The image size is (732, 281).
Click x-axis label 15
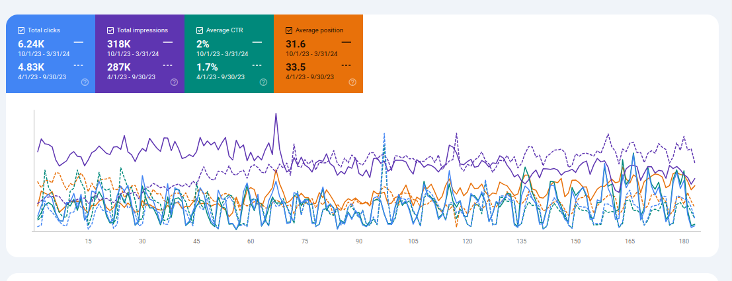point(88,241)
